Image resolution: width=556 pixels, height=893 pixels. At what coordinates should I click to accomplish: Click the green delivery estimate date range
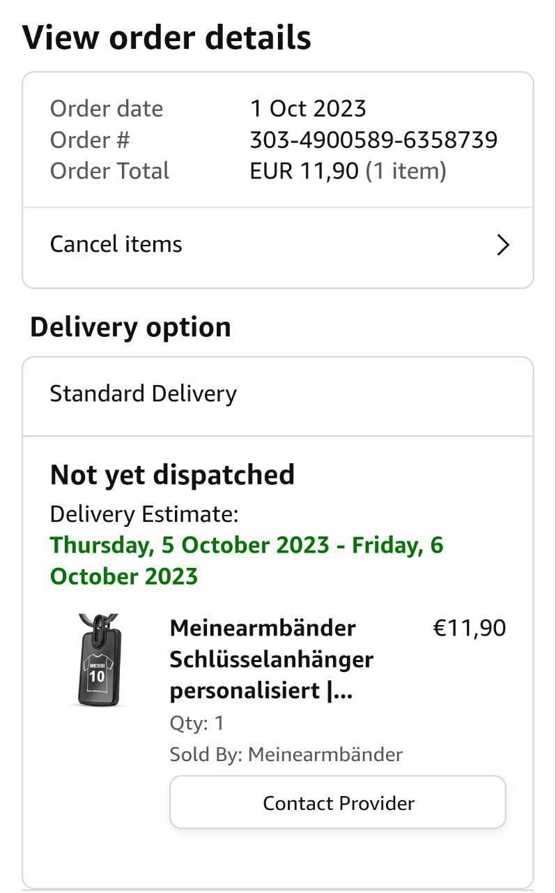coord(247,560)
